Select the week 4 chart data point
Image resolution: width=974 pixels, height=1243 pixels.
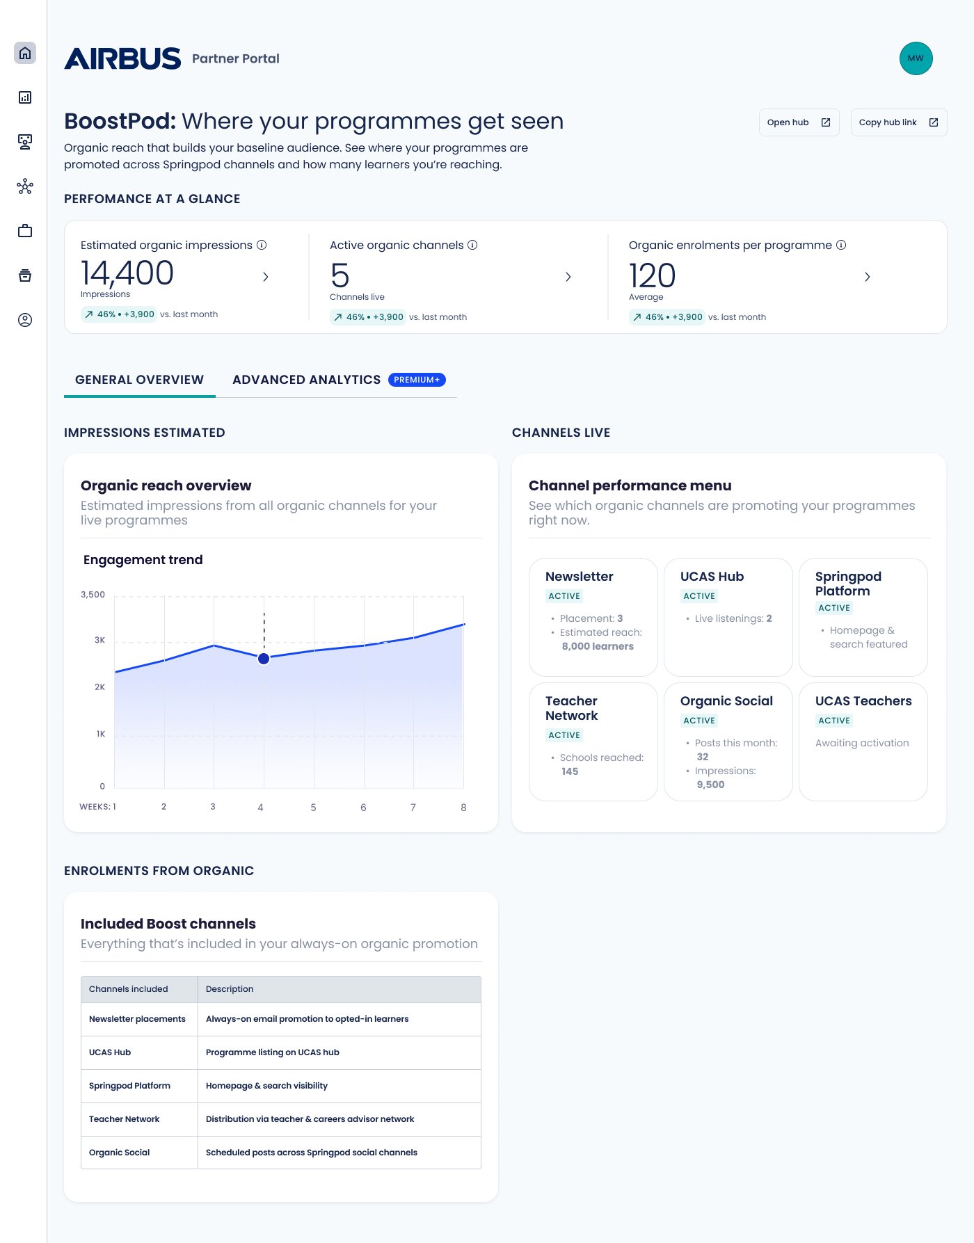(264, 659)
